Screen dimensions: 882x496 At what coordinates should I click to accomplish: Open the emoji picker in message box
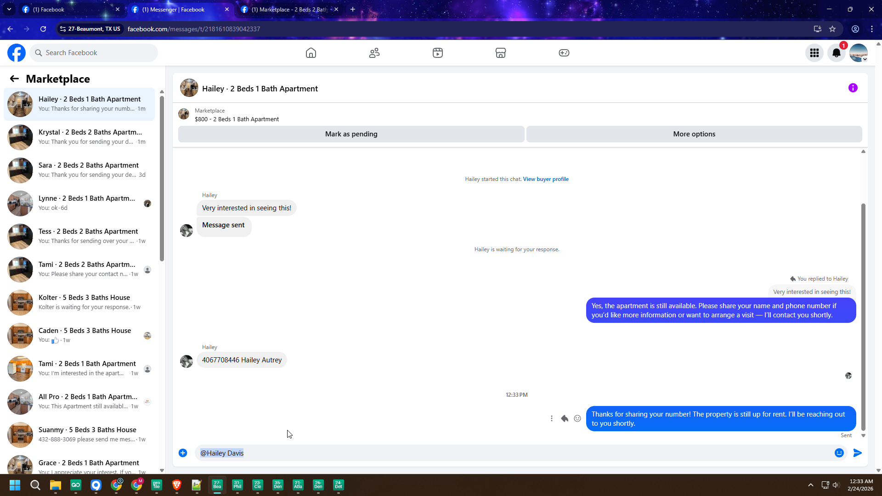tap(839, 453)
